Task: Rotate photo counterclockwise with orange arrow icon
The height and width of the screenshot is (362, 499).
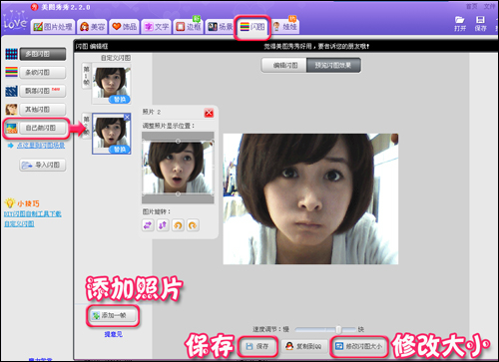Action: pyautogui.click(x=178, y=225)
